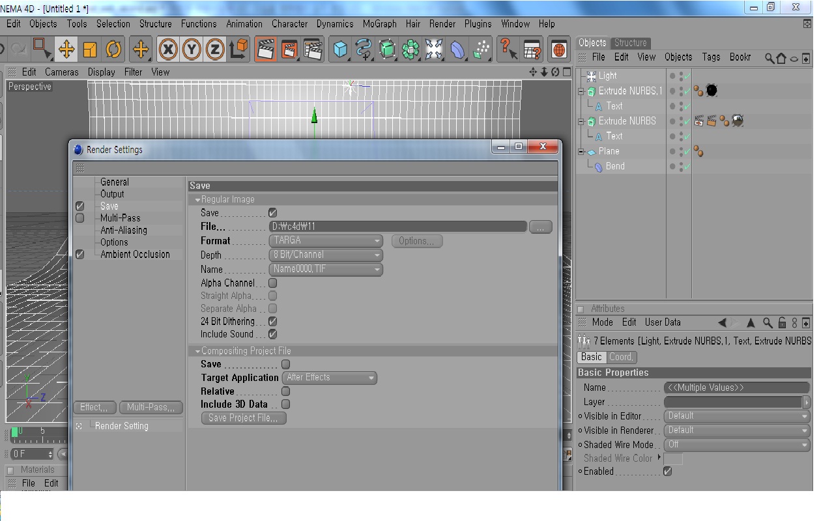Screen dimensions: 834x521
Task: Check the Relative checkbox
Action: tap(285, 391)
